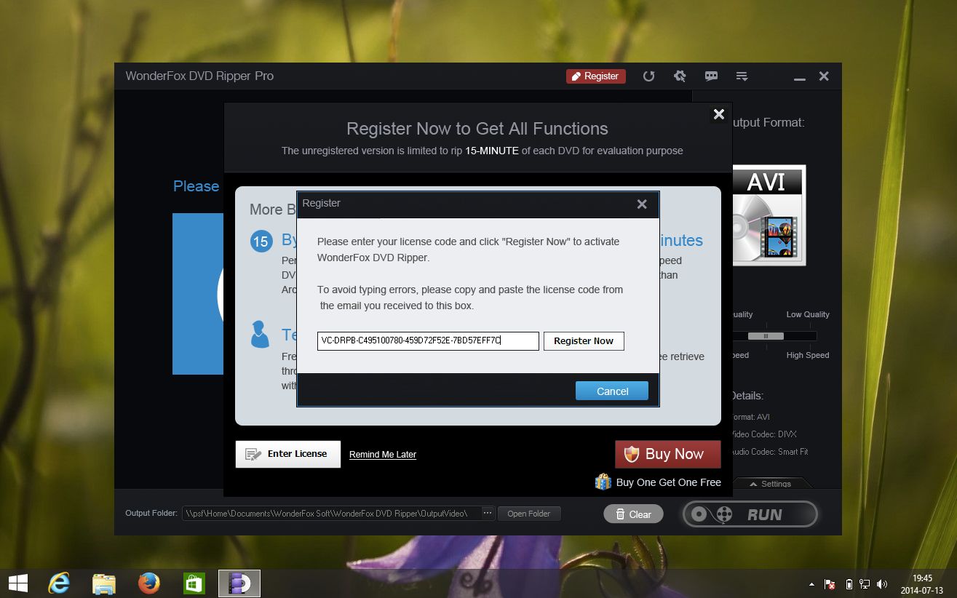Close the Register Now promotion panel
This screenshot has width=957, height=598.
(x=718, y=113)
